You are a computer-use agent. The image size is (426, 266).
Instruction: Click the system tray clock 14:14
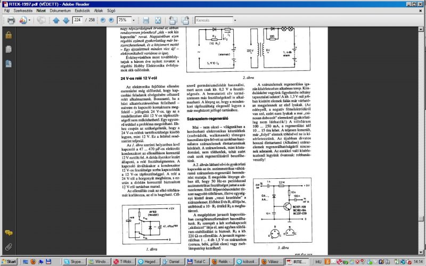[418, 262]
